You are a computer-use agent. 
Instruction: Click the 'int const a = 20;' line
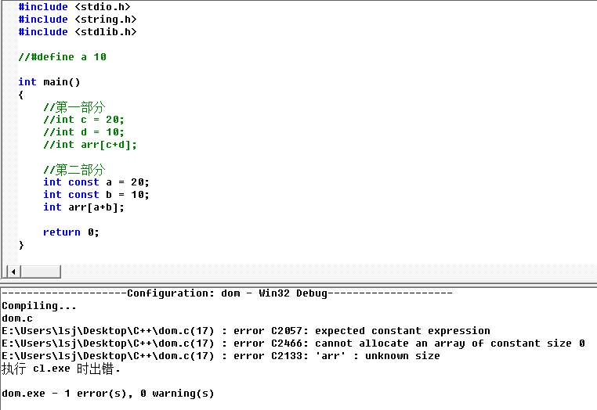96,182
